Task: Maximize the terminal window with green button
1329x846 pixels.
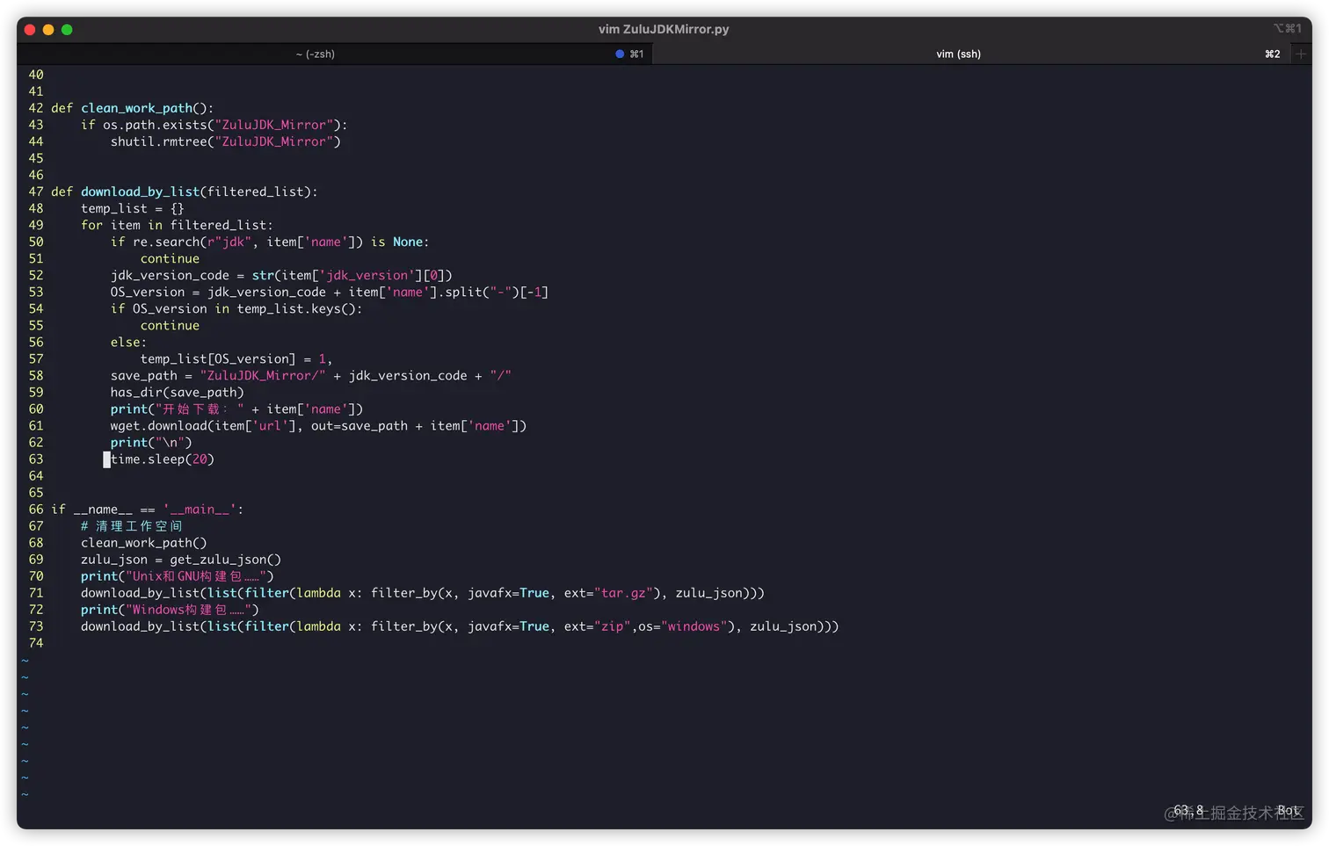Action: coord(67,30)
